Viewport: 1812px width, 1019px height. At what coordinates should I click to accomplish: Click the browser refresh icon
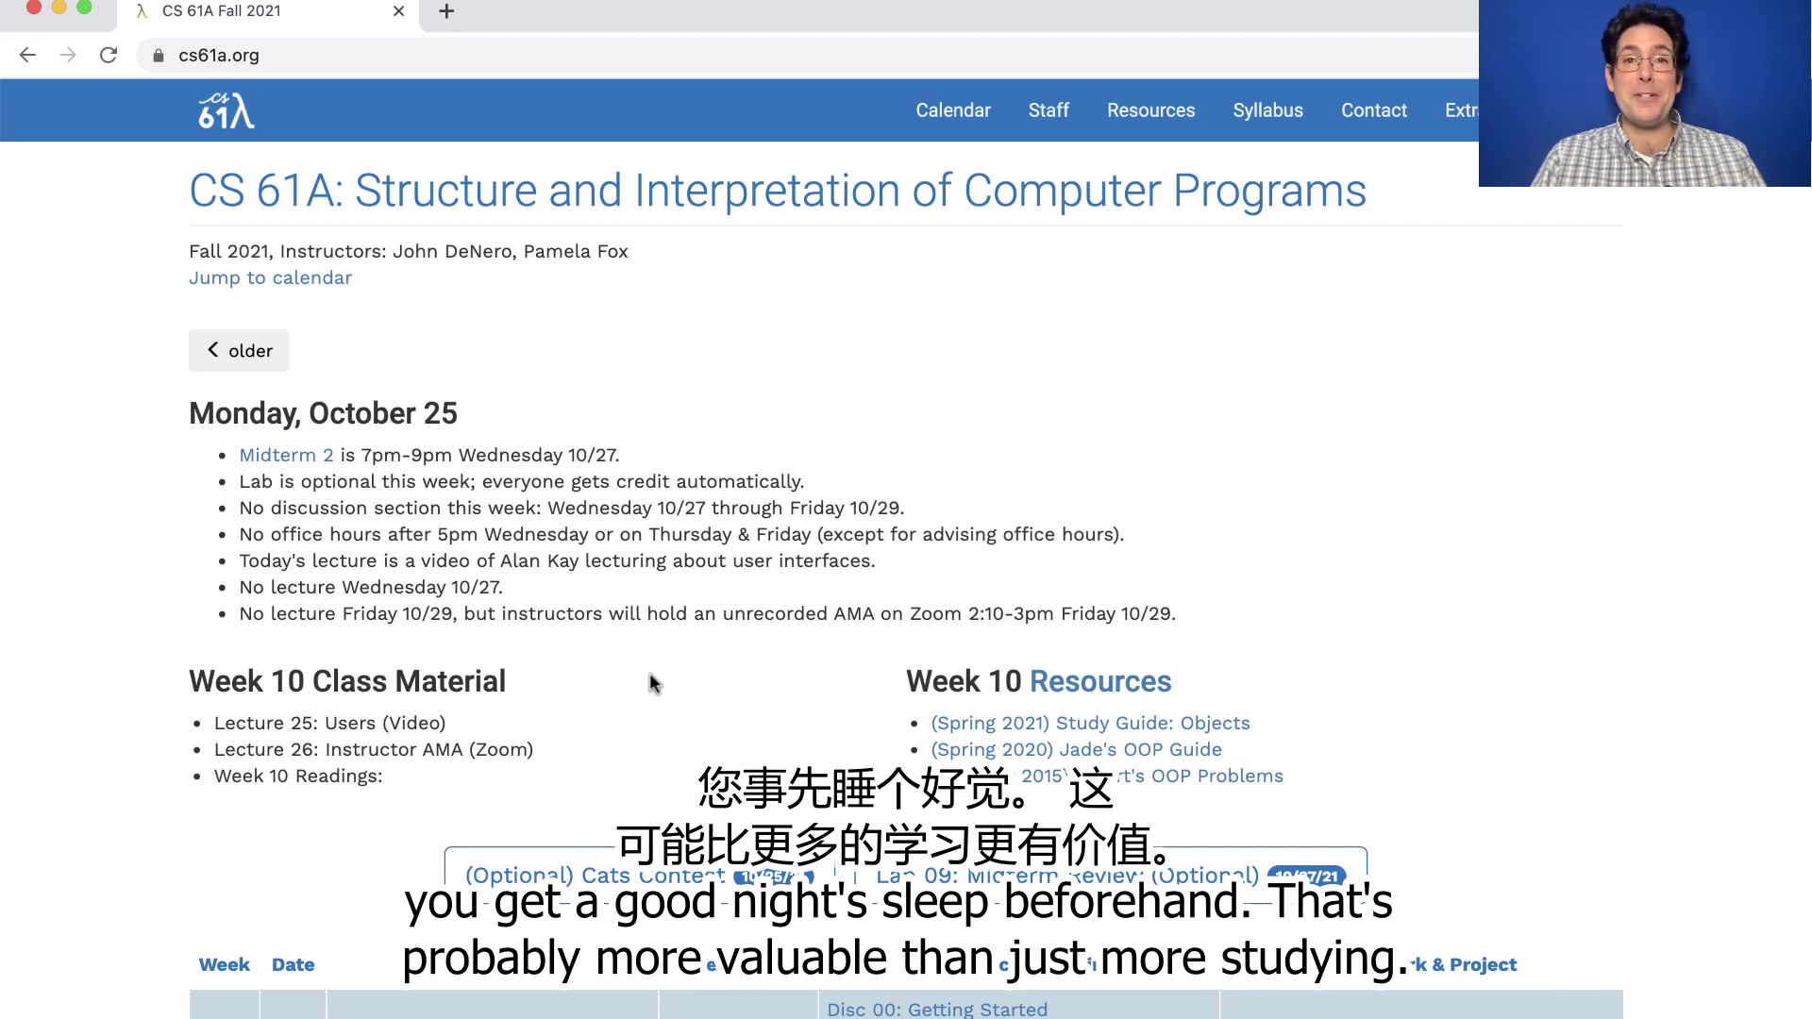coord(109,55)
